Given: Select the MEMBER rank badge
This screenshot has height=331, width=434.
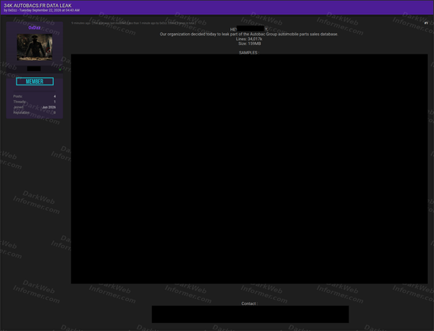Looking at the screenshot, I should click(x=35, y=81).
